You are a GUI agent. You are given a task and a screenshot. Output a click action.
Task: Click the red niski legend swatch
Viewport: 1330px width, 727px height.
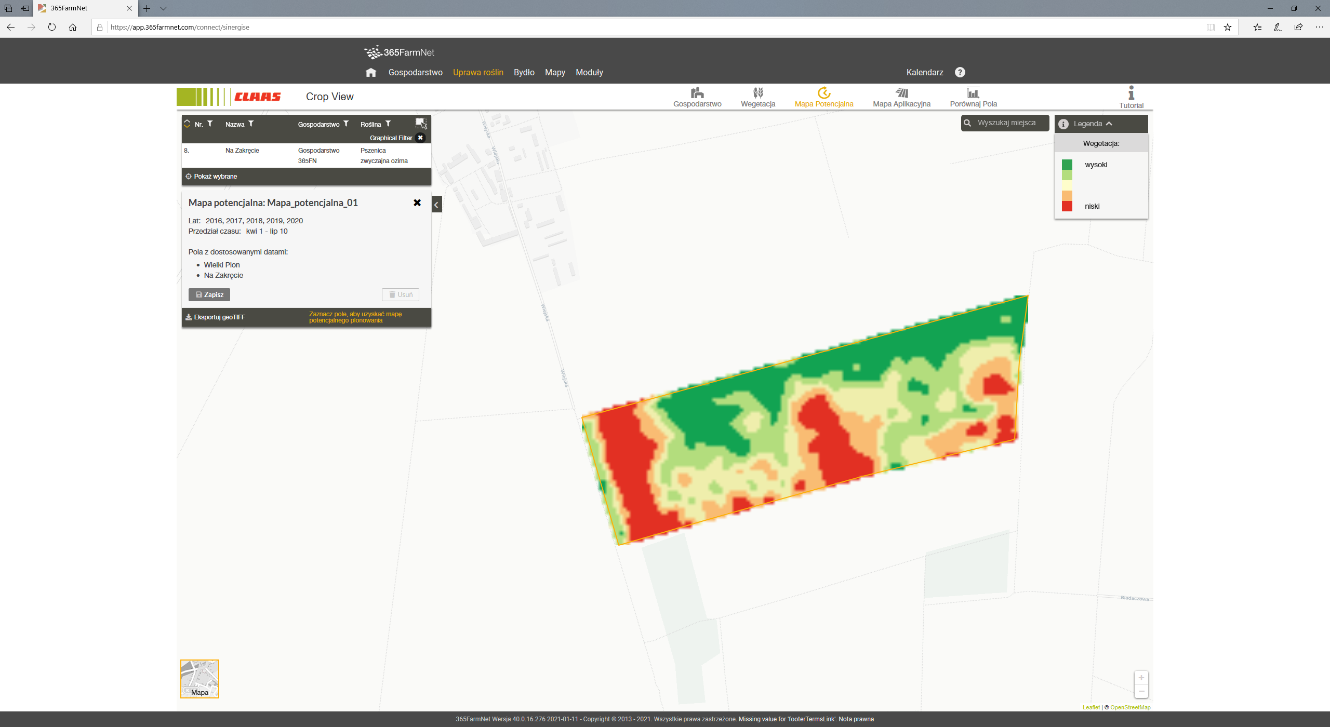1067,206
